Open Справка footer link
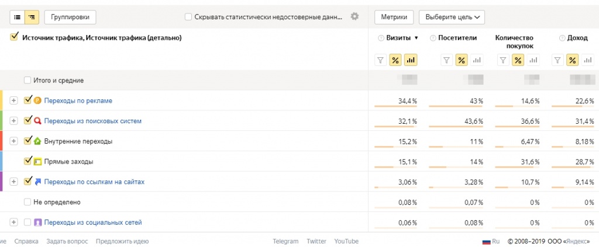The image size is (599, 247). [x=26, y=241]
